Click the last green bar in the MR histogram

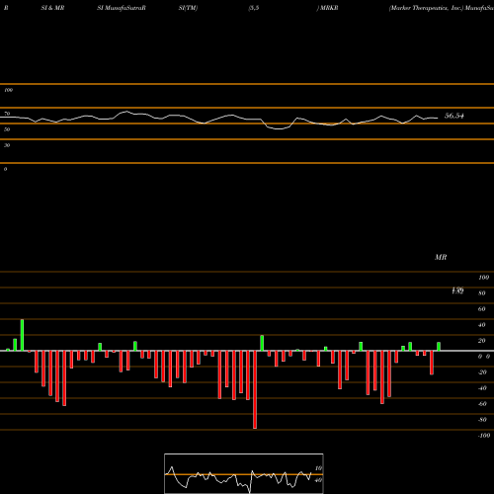point(439,347)
